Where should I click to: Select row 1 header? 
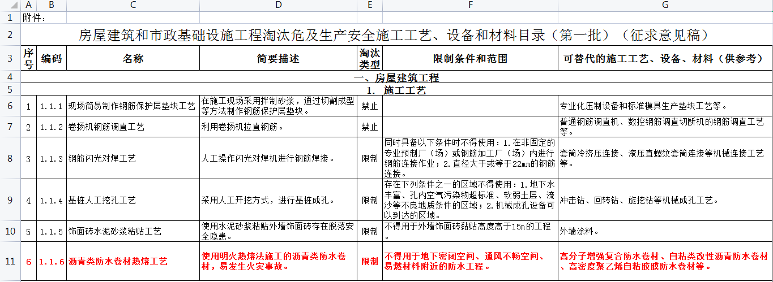click(10, 17)
